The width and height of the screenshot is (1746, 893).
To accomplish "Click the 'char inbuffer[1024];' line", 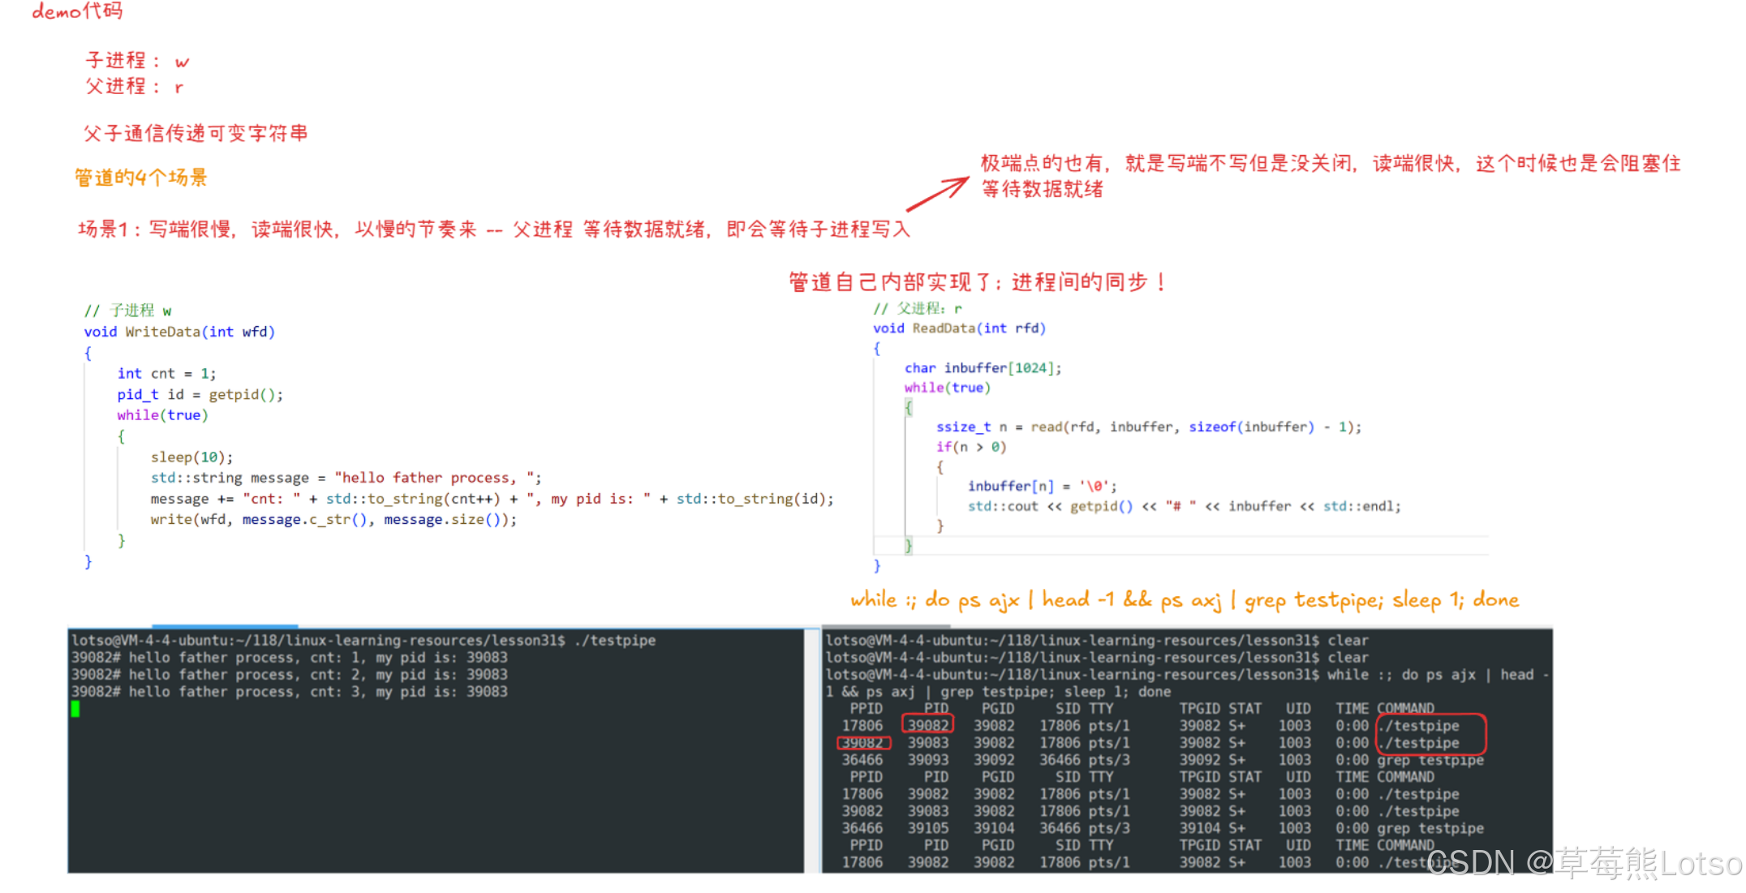I will coord(982,368).
